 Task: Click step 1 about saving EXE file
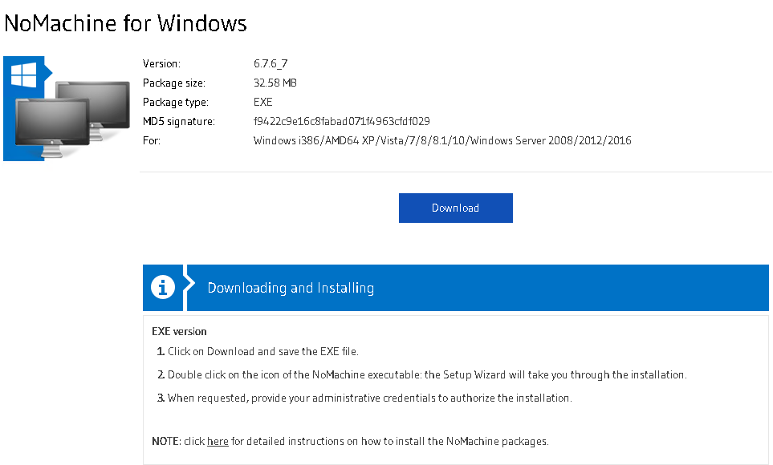pyautogui.click(x=262, y=351)
